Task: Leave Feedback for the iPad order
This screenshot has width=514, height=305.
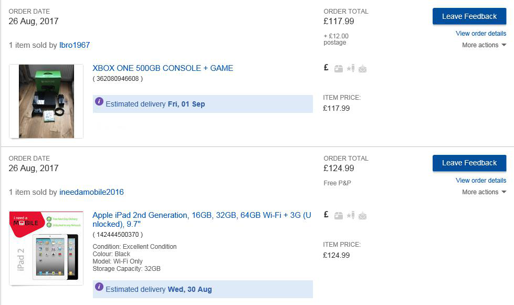Action: 469,163
